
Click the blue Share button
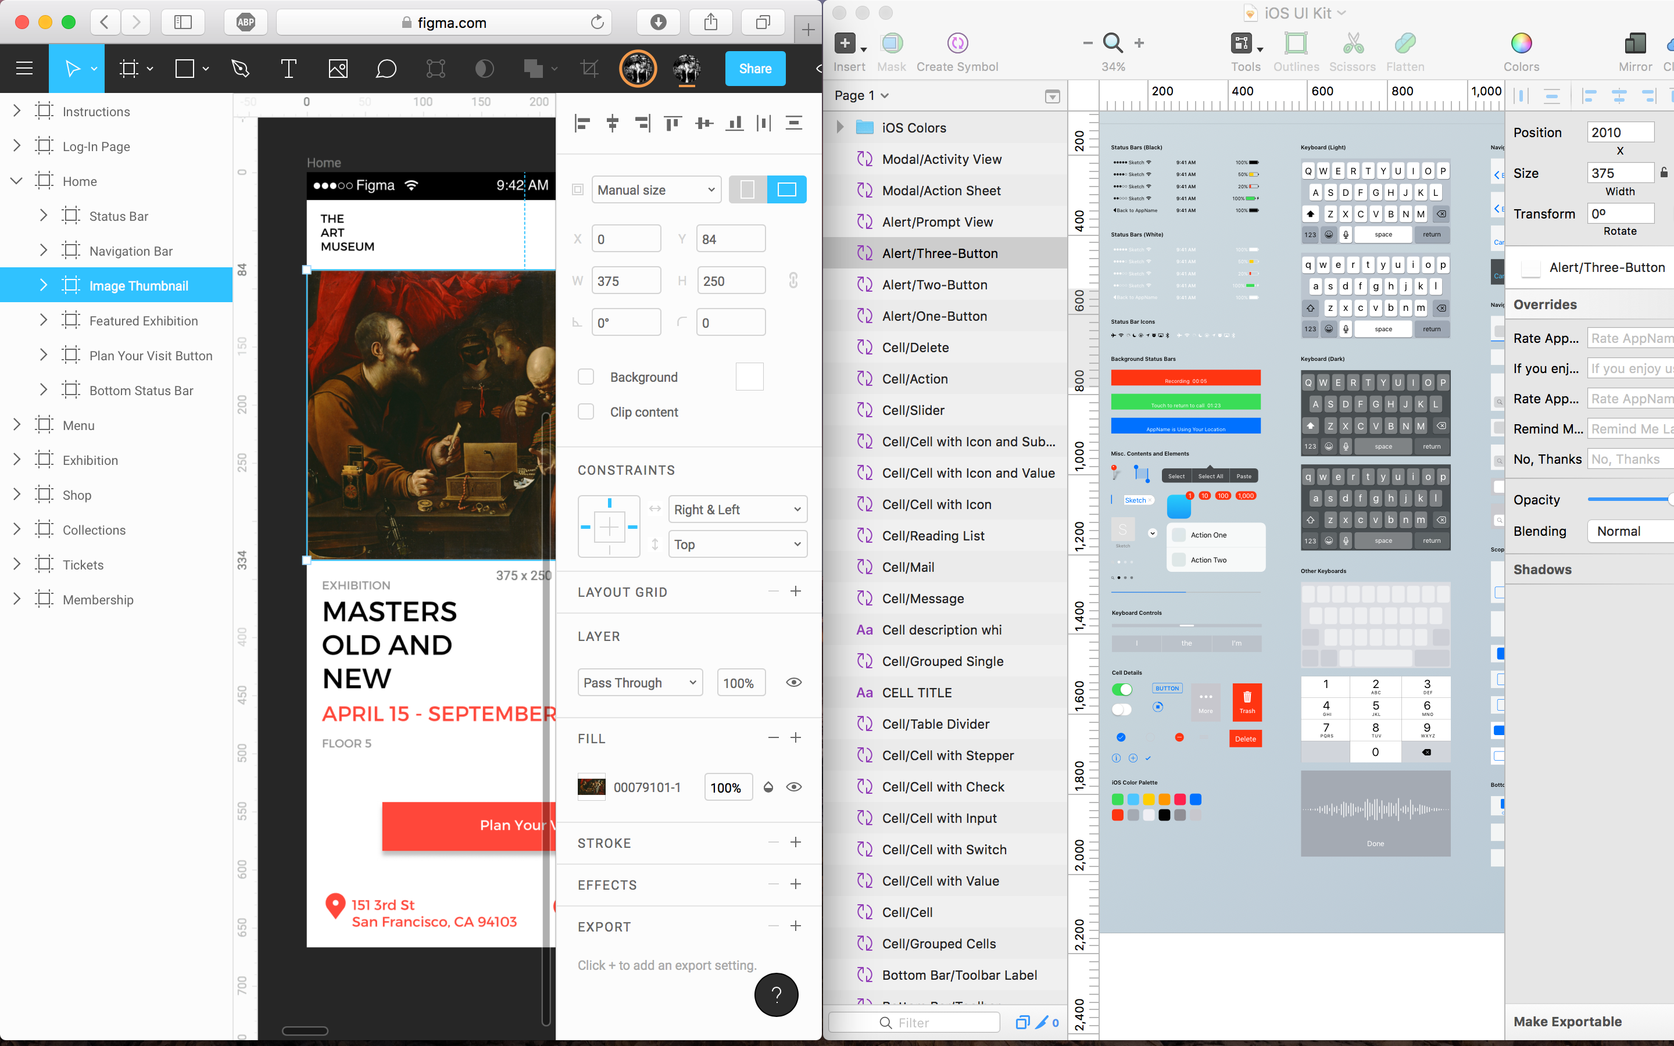point(754,69)
